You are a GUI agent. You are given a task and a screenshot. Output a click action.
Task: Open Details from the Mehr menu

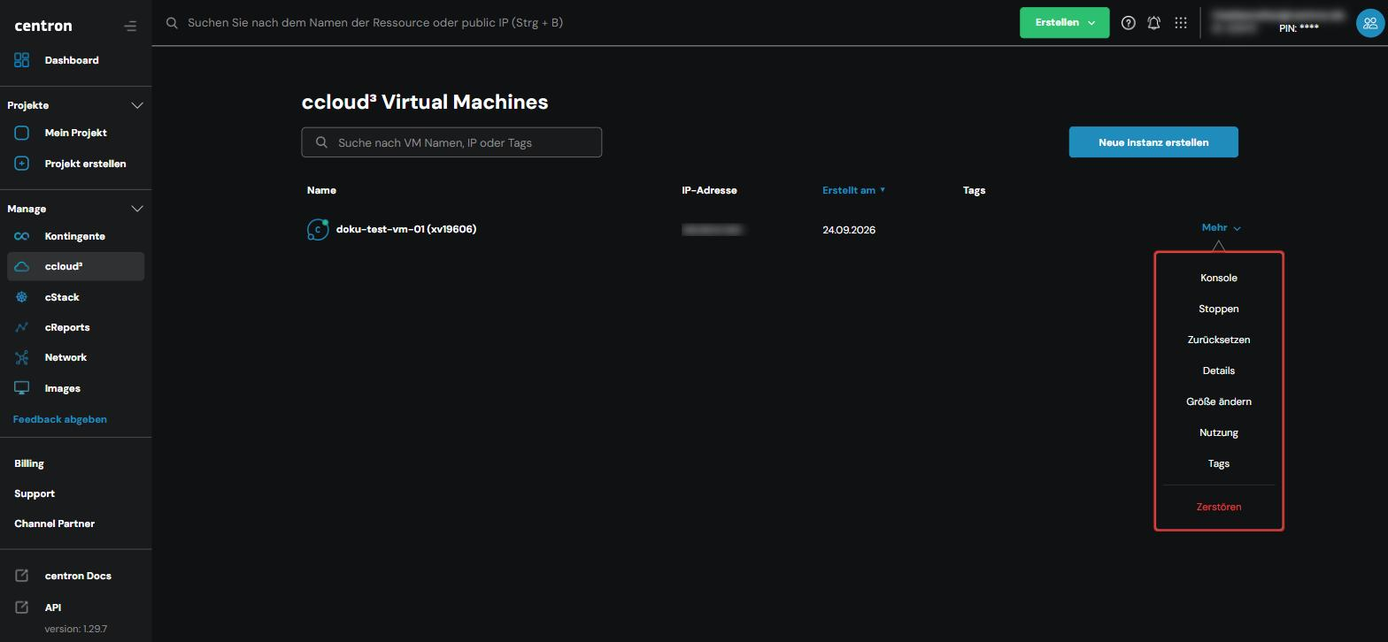(1219, 371)
